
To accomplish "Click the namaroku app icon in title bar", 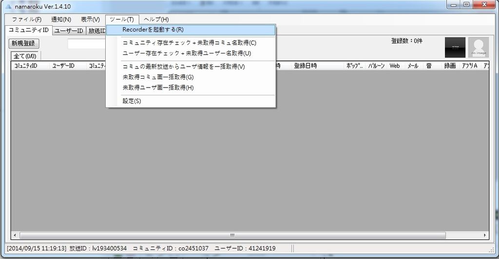I will coord(8,7).
